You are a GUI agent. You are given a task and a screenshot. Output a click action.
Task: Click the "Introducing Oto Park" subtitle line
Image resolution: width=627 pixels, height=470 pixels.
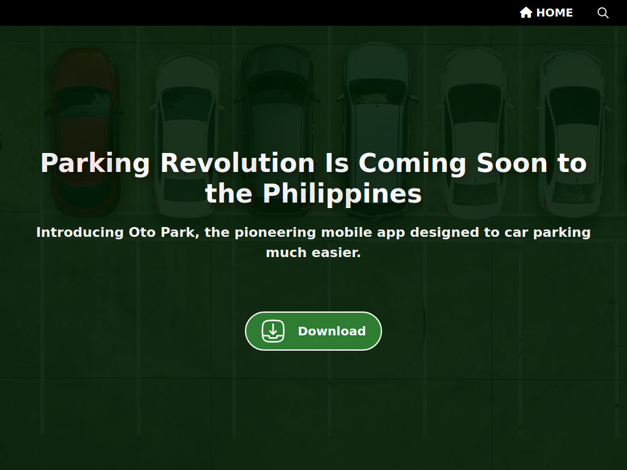point(313,233)
